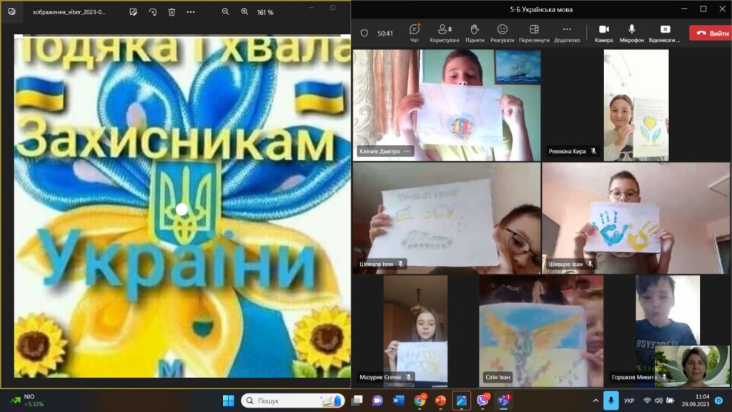The width and height of the screenshot is (732, 412).
Task: Delete the image using the trash icon
Action: pyautogui.click(x=172, y=12)
